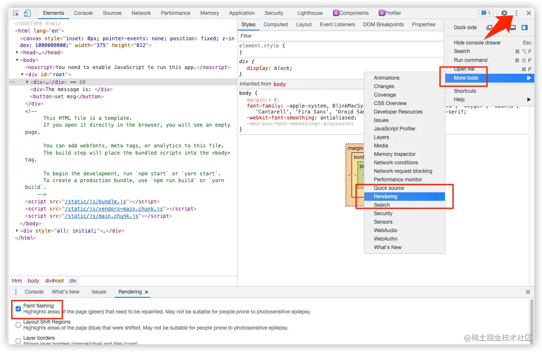The image size is (542, 352).
Task: Open the Network panel tab
Action: coord(141,13)
